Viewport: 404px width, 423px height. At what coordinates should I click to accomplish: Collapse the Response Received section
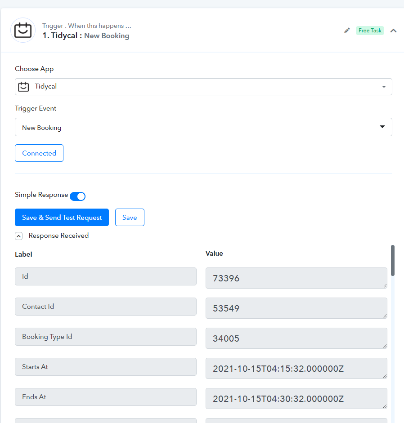pyautogui.click(x=18, y=236)
